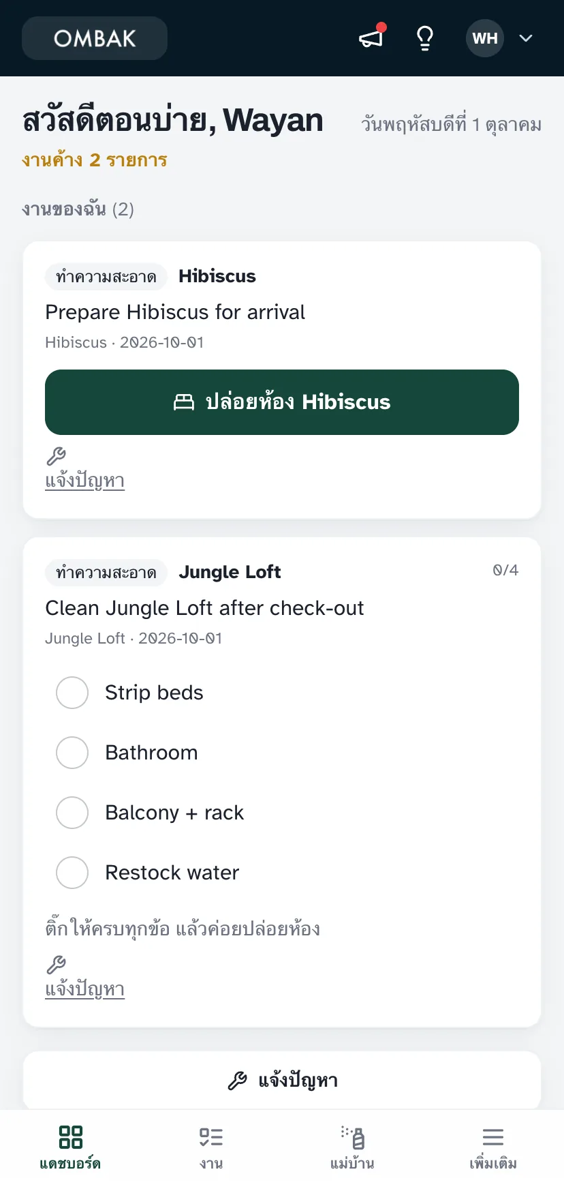
Task: Click wrench icon in Jungle Loft card
Action: [56, 965]
